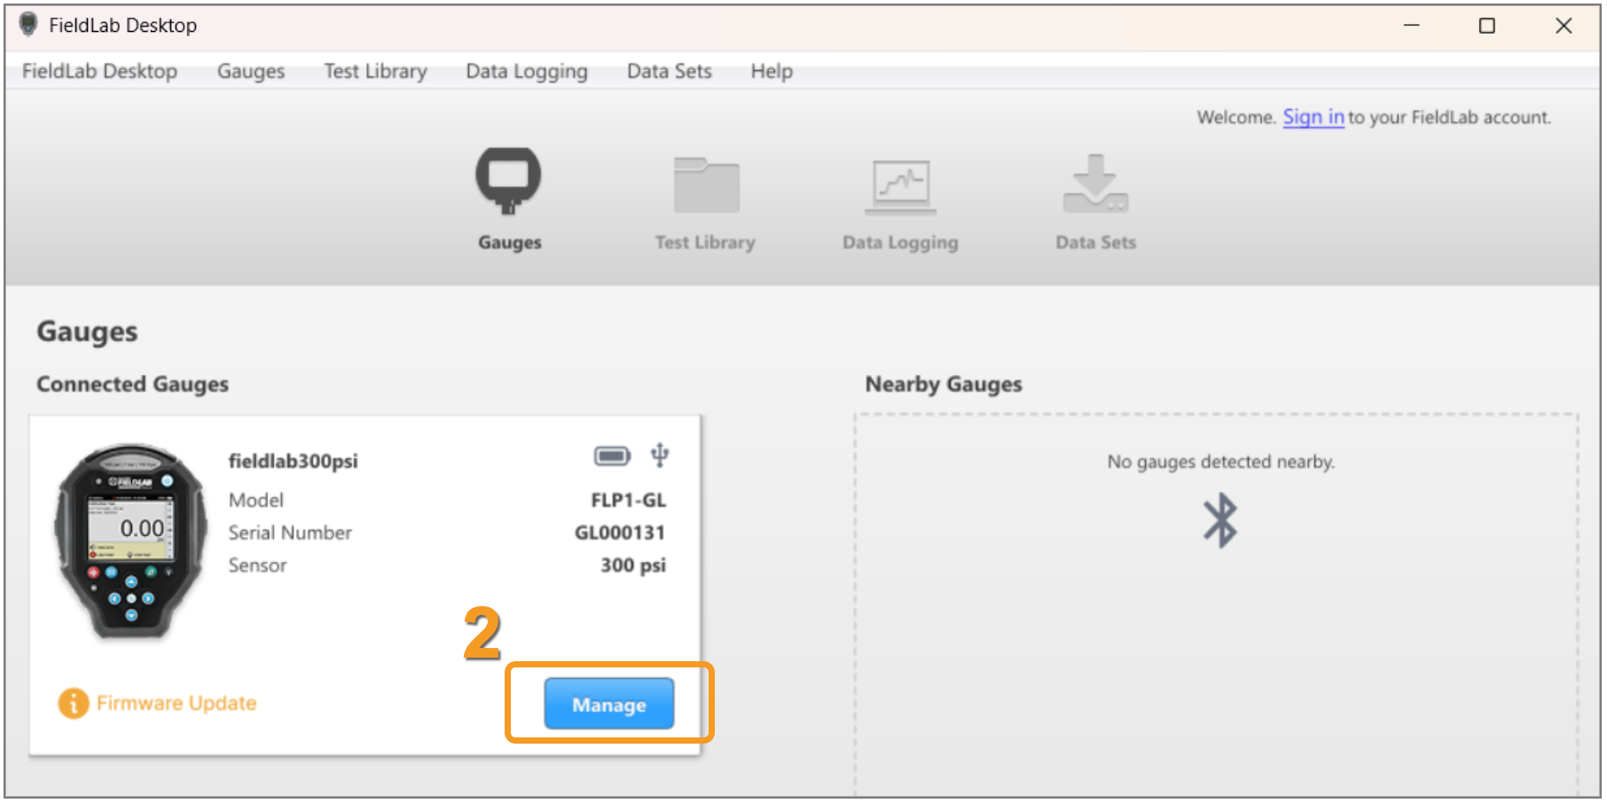The width and height of the screenshot is (1607, 803).
Task: Maximize the FieldLab Desktop window
Action: (1487, 26)
